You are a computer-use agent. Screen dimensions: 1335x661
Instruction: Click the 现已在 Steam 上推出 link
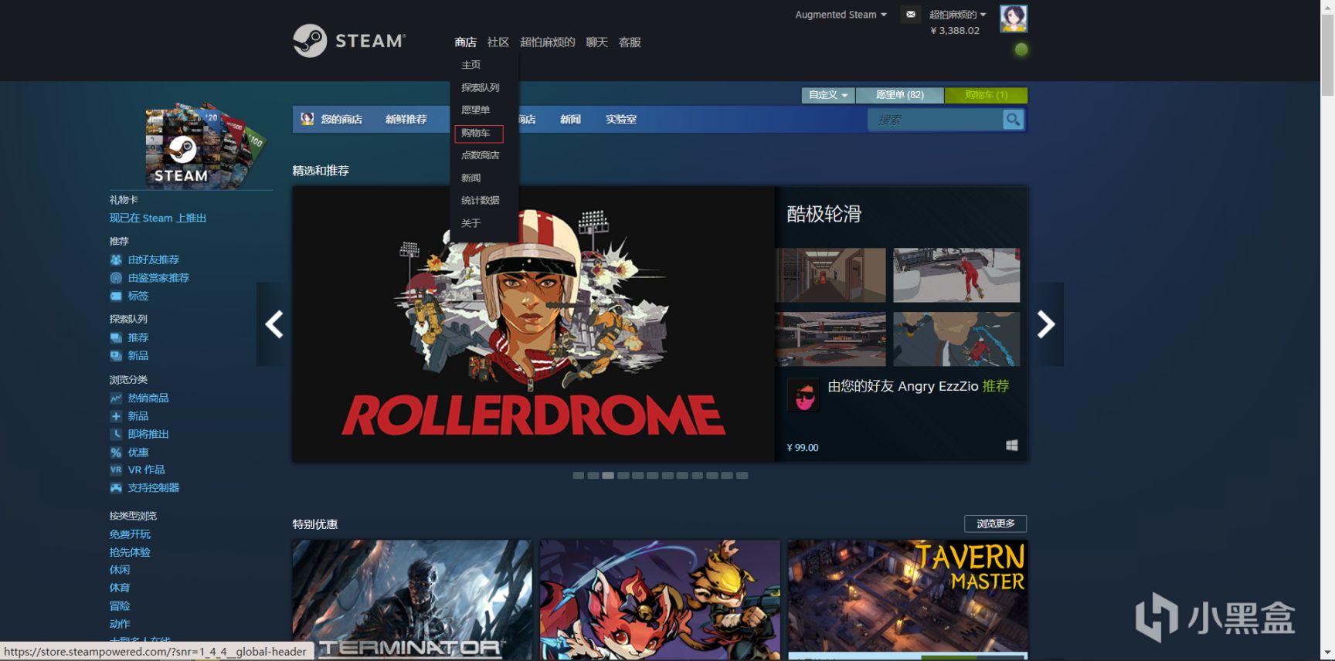pos(158,219)
